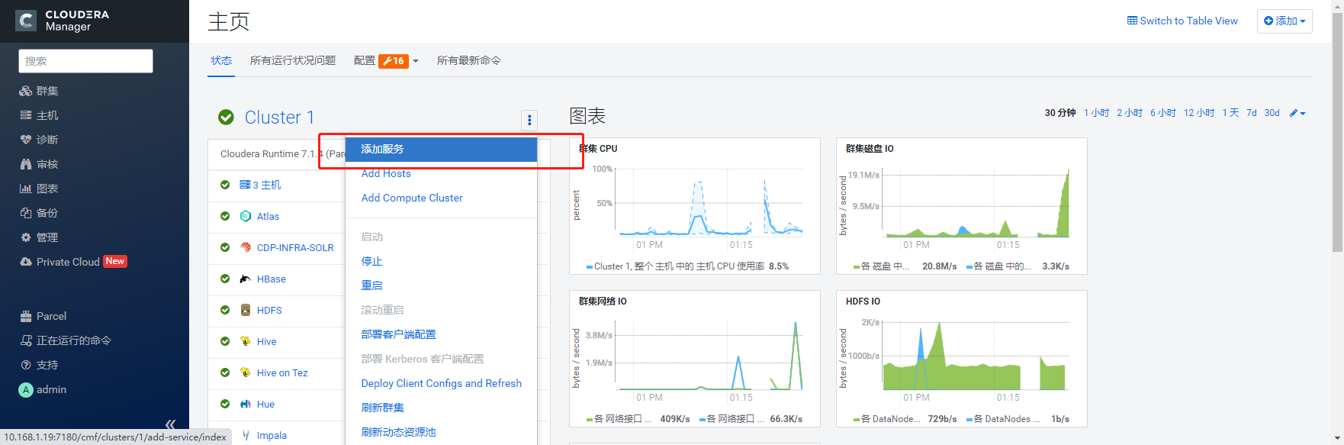Set chart time range to 1 天
This screenshot has width=1344, height=445.
coord(1230,113)
